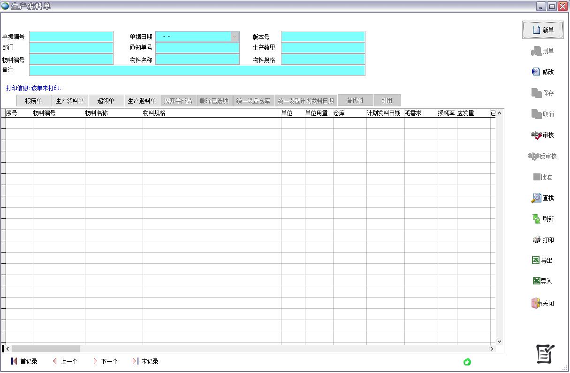Go to 首记录 first record
This screenshot has height=373, width=570.
tap(24, 361)
